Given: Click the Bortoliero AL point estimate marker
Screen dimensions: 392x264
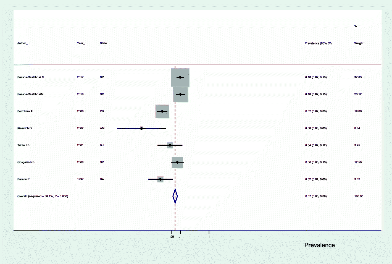Looking at the screenshot, I should pyautogui.click(x=162, y=111).
